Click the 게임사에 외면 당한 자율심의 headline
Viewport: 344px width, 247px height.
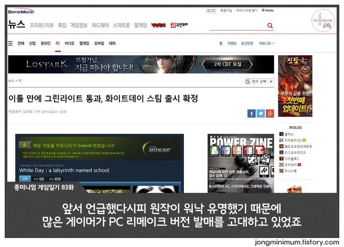[x=229, y=174]
